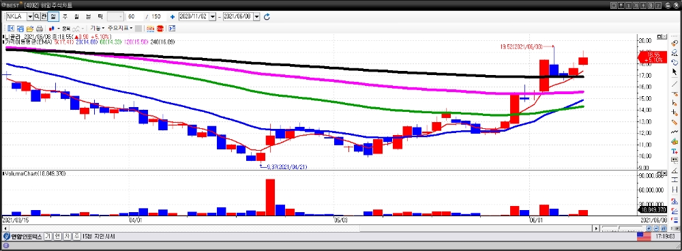Click the refresh chart icon
682x251 pixels.
267,16
